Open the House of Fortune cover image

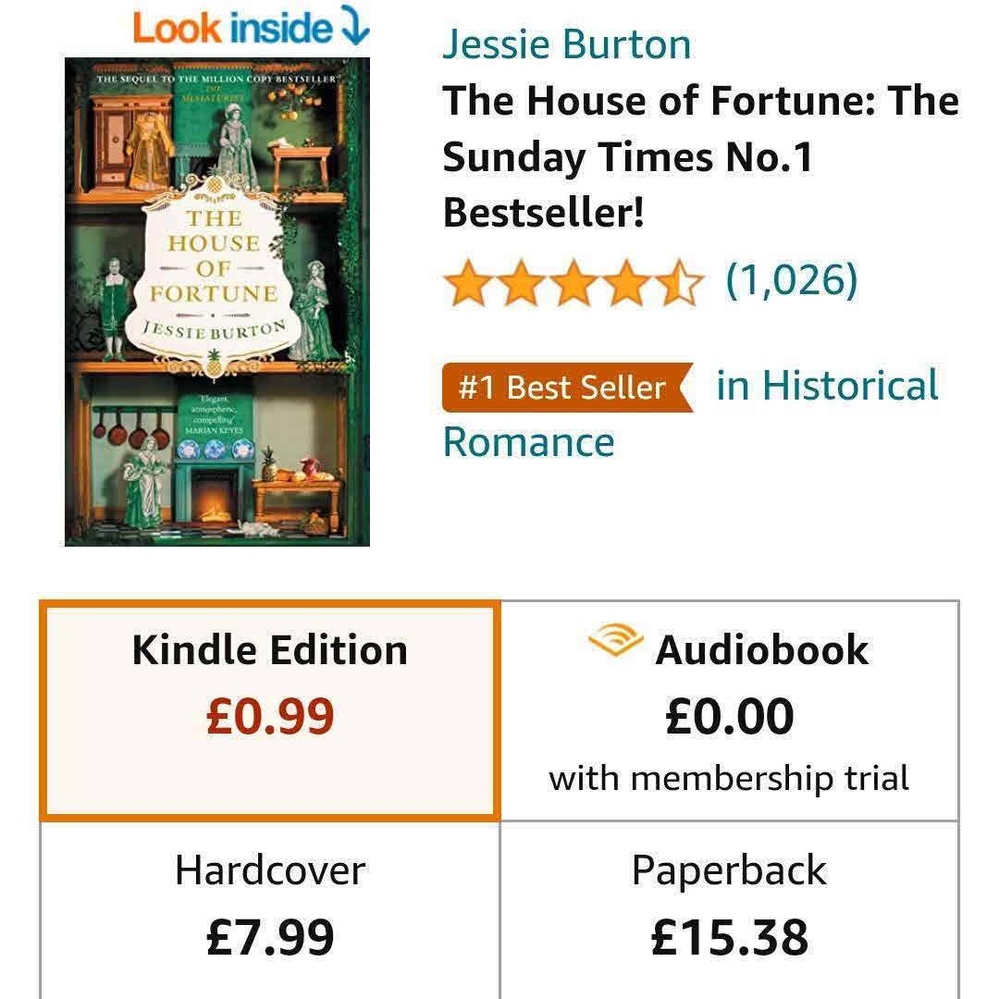217,302
